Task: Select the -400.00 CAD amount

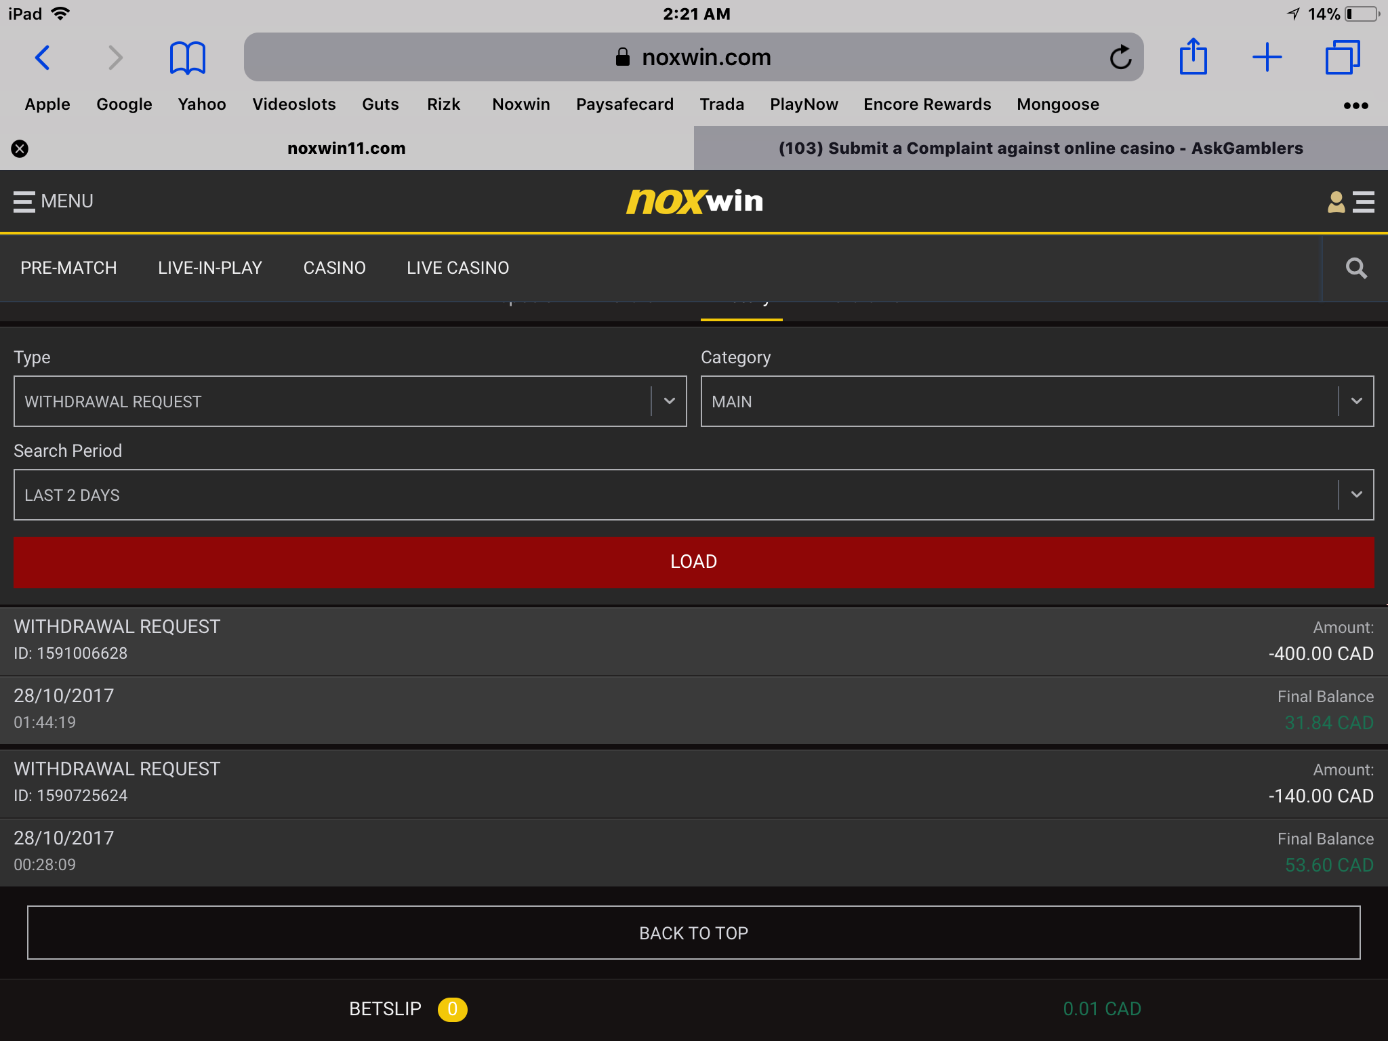Action: click(x=1321, y=654)
